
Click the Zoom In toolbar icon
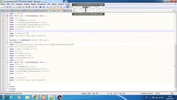point(48,7)
